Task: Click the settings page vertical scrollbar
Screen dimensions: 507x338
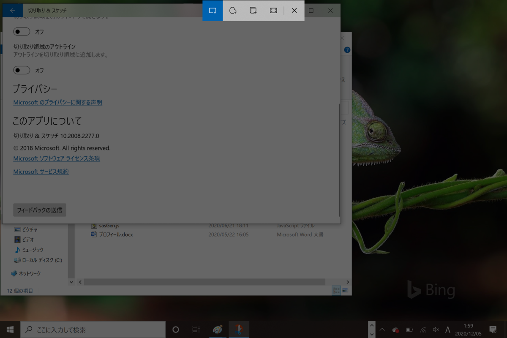Action: pyautogui.click(x=339, y=161)
